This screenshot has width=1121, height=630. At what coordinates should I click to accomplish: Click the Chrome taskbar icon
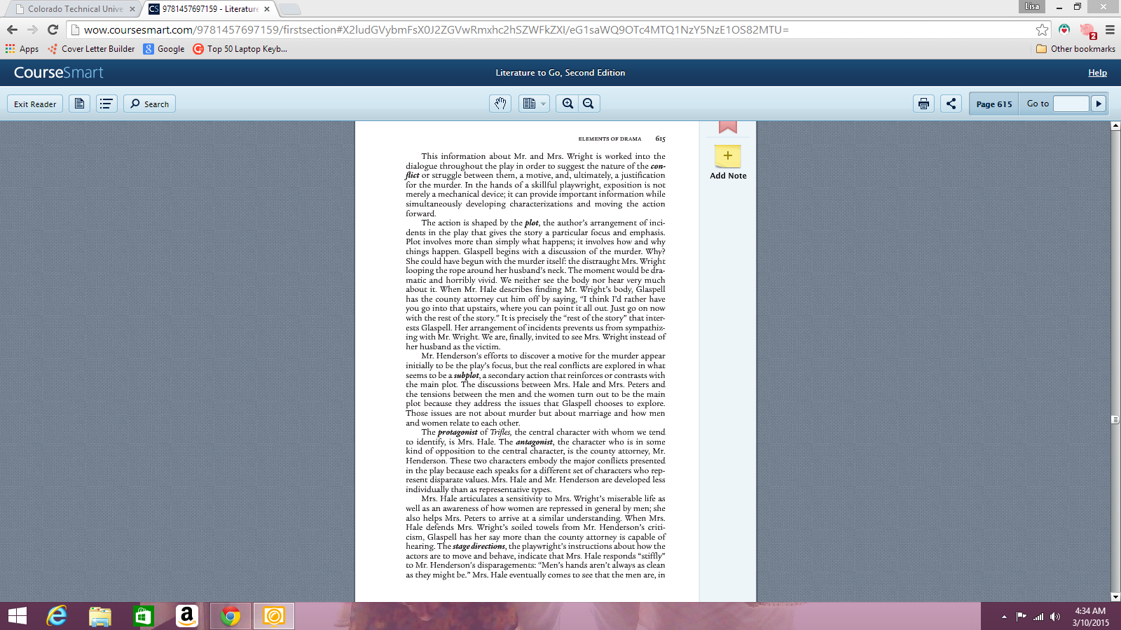pyautogui.click(x=231, y=616)
